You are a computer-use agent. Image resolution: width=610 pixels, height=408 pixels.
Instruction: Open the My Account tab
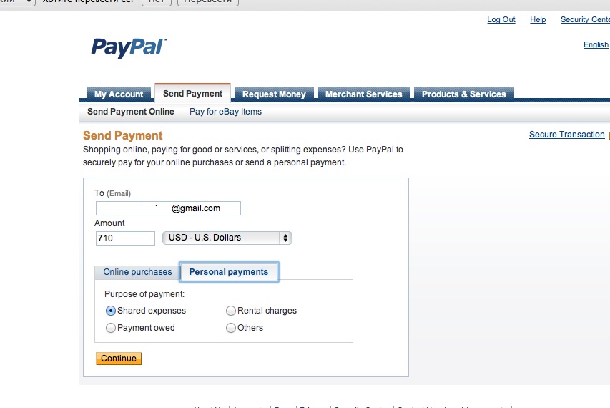pyautogui.click(x=119, y=94)
